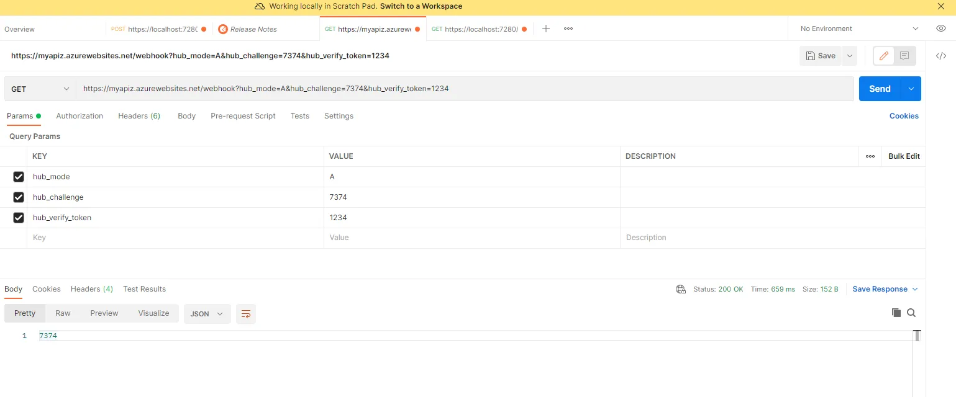
Task: Click Switch to a Workspace link
Action: point(421,6)
